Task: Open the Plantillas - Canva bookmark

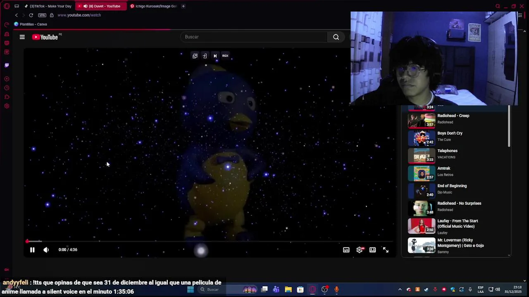Action: (31, 24)
